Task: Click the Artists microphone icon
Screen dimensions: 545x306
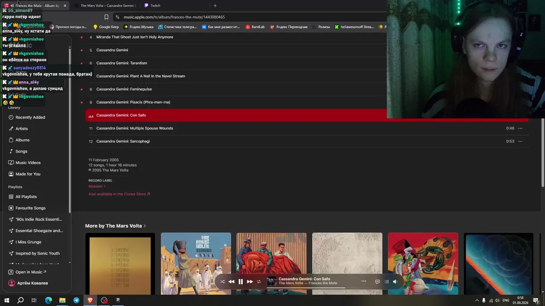Action: 11,129
